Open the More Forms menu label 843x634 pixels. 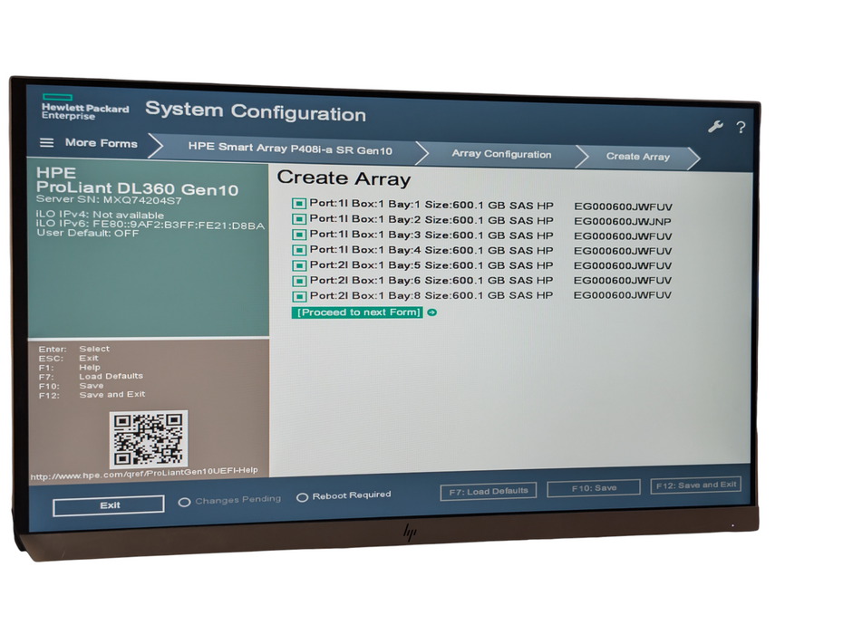[102, 143]
